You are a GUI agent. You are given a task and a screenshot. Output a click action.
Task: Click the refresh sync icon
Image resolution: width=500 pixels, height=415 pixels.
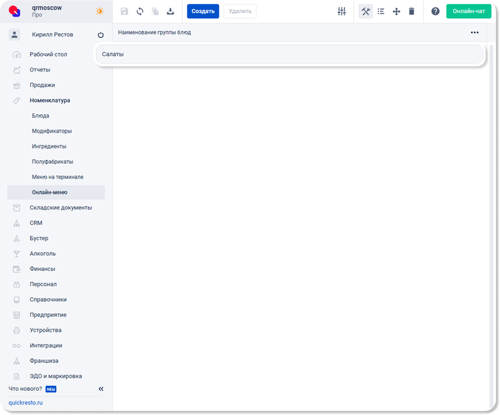point(140,11)
